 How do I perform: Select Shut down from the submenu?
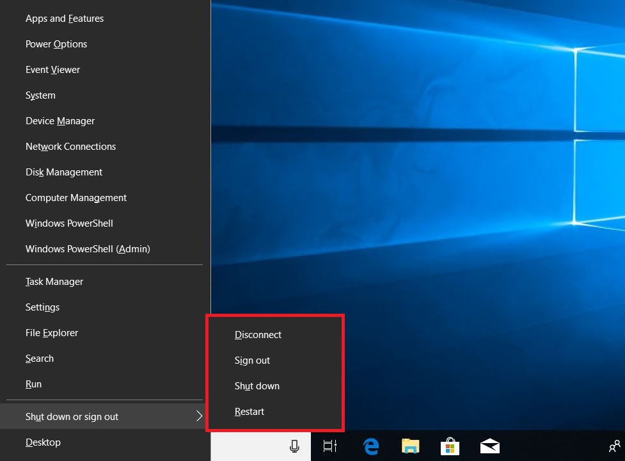tap(257, 385)
